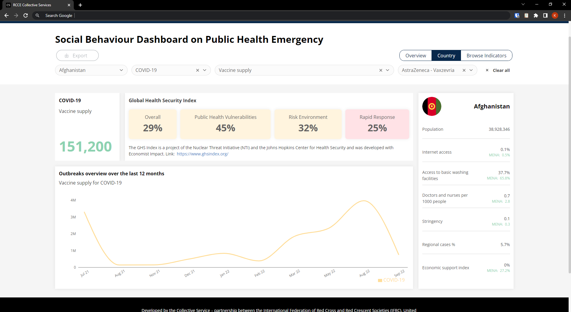Screen dimensions: 571x312
Task: Expand the Vaccine supply indicator dropdown
Action: point(388,70)
